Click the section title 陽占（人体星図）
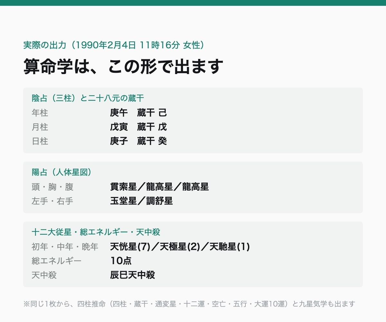Viewport: 386px width, 322px height. pyautogui.click(x=61, y=172)
